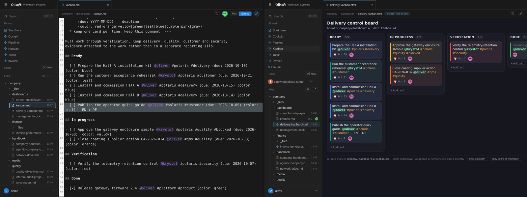Collapse the finance folder in left window
This screenshot has width=527, height=197.
point(9,122)
